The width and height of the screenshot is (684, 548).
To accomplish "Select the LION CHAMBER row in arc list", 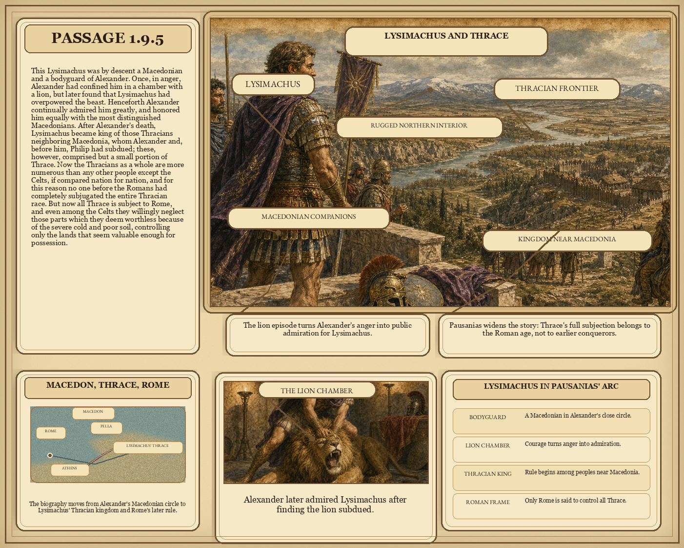I will point(551,449).
